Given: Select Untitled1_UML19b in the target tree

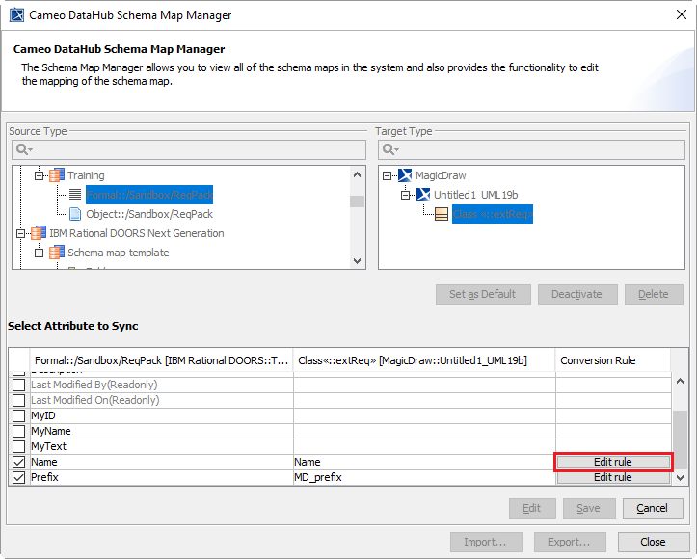Looking at the screenshot, I should (475, 195).
